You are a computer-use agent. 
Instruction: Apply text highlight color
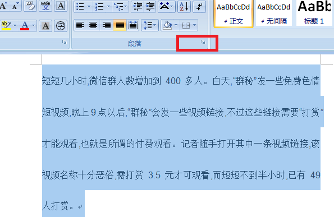coord(6,26)
